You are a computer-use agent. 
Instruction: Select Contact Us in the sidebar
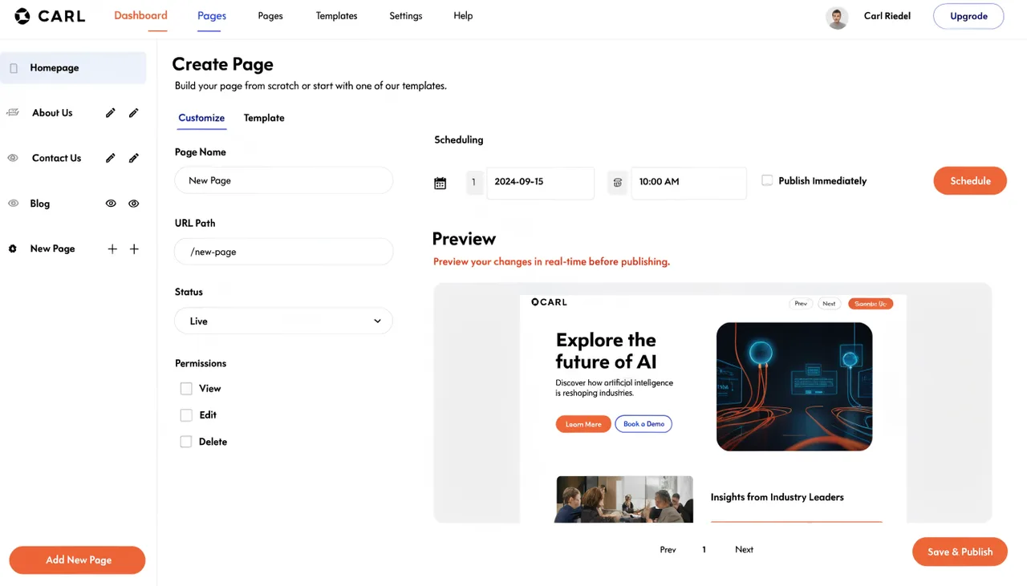click(x=56, y=158)
